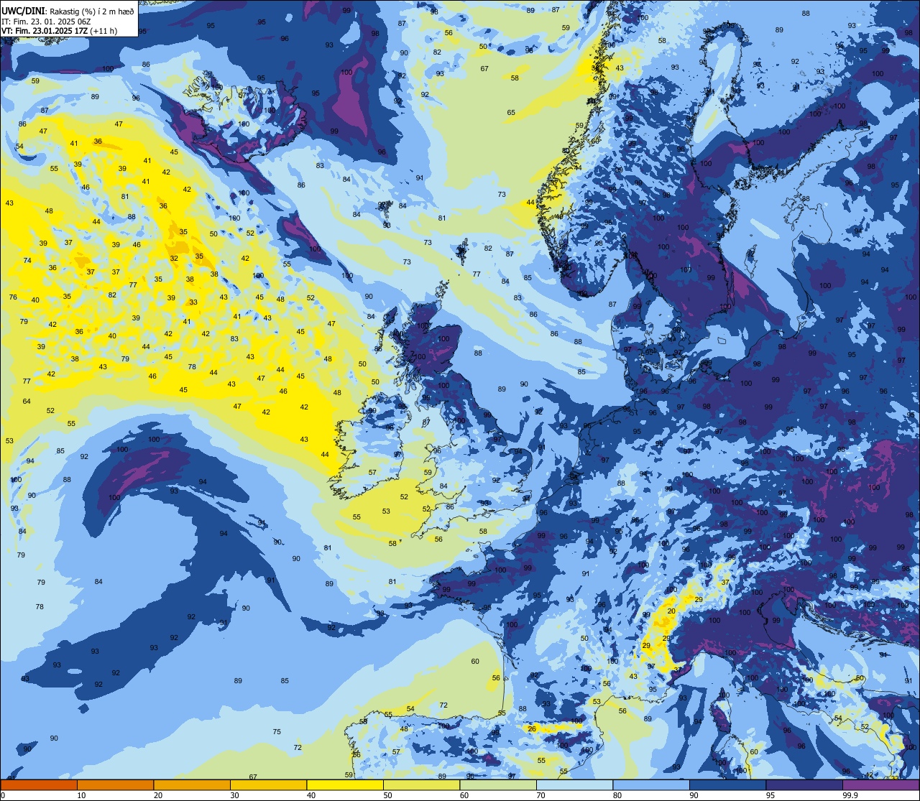Click the pale blue 70–80 legend swatch
Viewport: 920px width, 801px height.
[574, 784]
